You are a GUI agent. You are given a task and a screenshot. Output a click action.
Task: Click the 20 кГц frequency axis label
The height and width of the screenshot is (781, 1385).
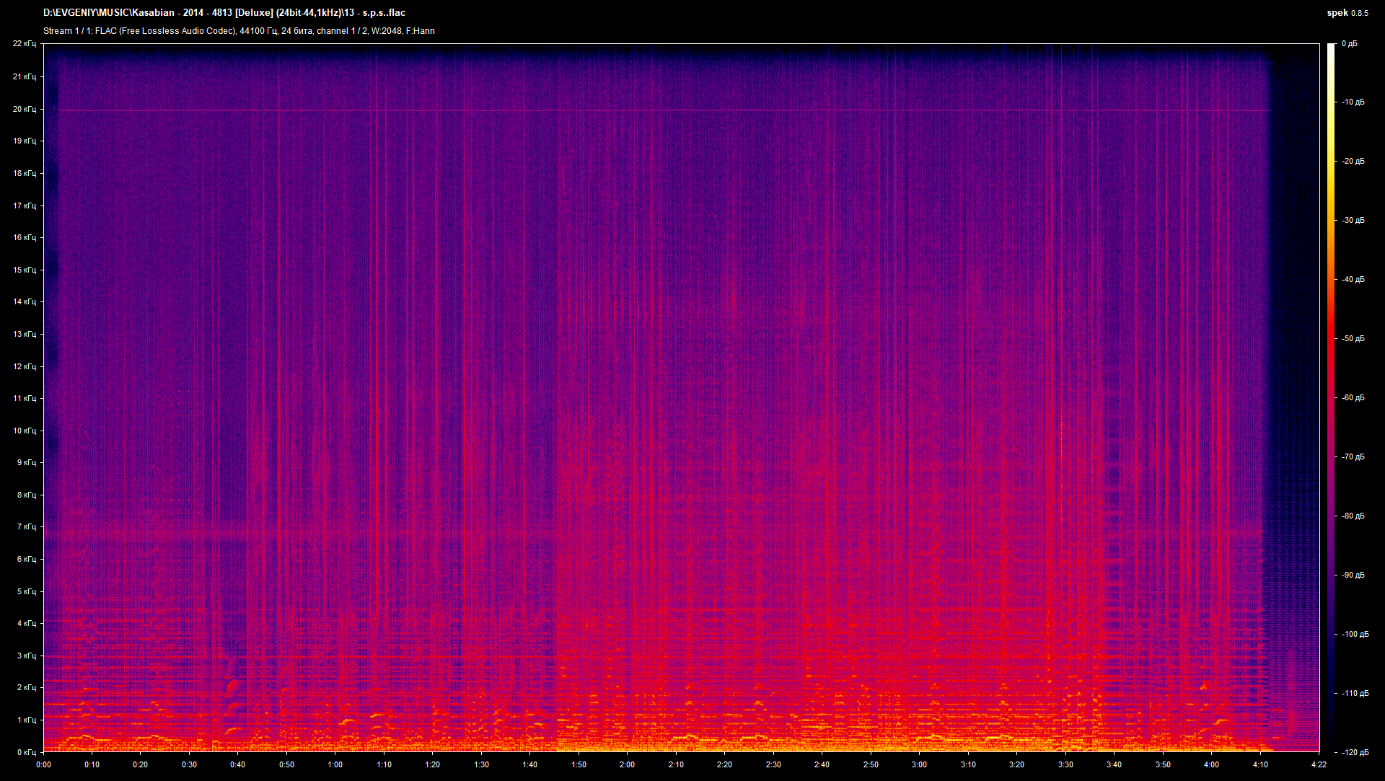(x=24, y=109)
